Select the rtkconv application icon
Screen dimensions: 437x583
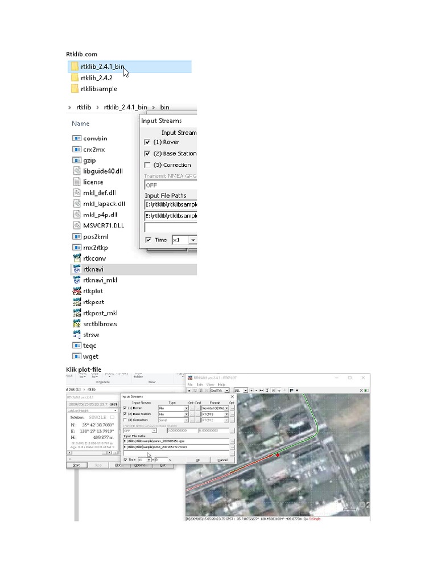pyautogui.click(x=77, y=258)
